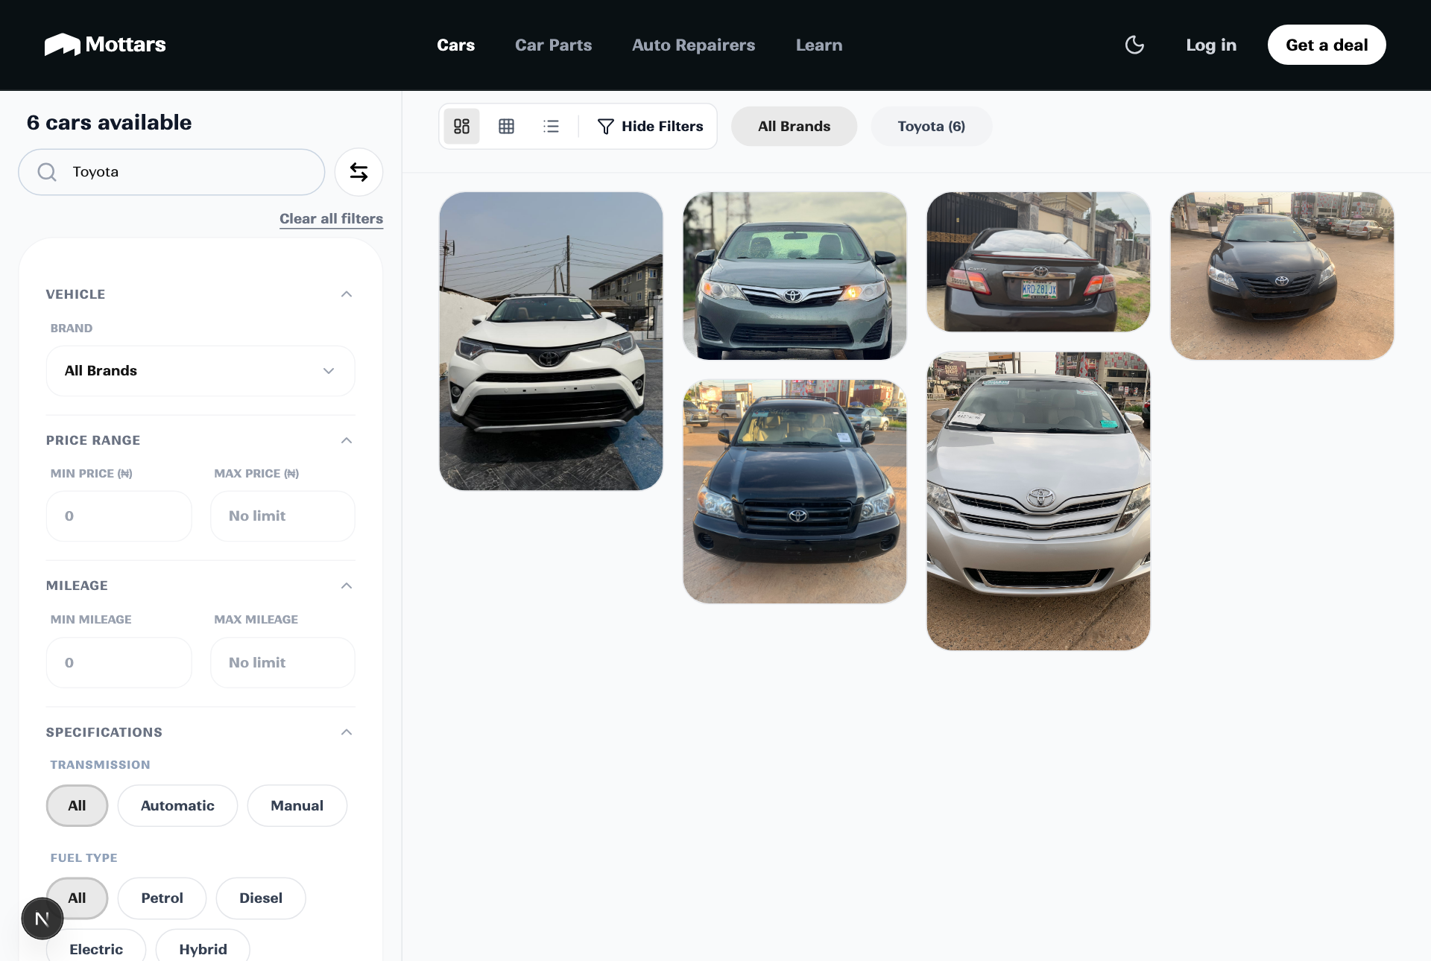This screenshot has width=1431, height=961.
Task: Open the All Brands dropdown
Action: 200,371
